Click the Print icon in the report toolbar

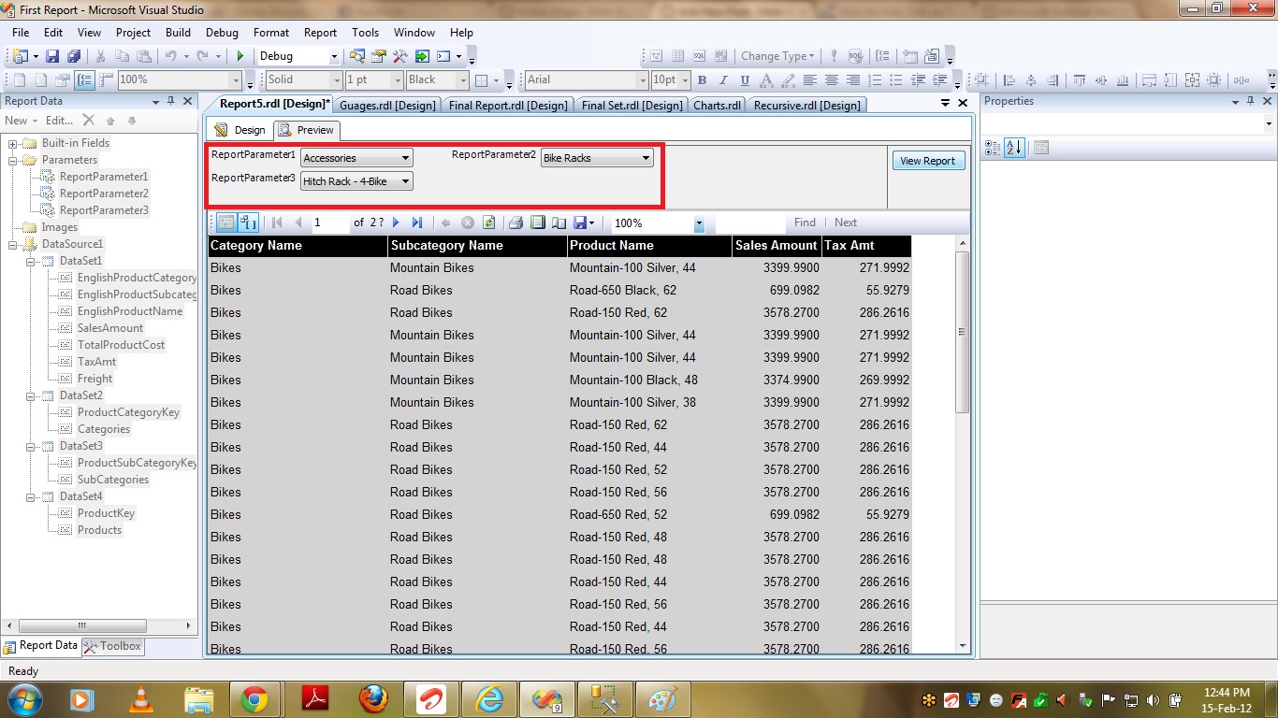click(x=515, y=223)
